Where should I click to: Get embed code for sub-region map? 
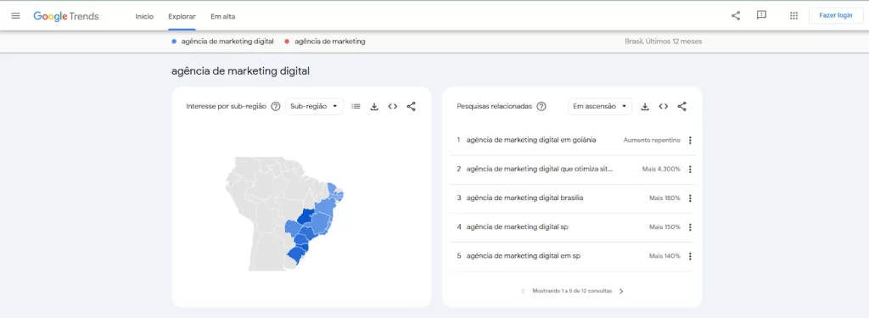coord(392,106)
